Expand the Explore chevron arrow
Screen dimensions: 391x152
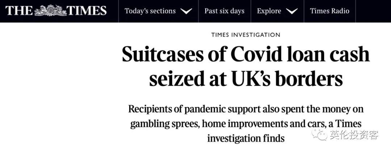tap(291, 11)
